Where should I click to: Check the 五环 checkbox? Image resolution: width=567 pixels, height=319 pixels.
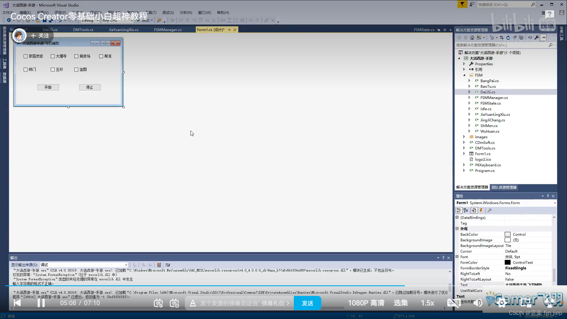coord(53,70)
